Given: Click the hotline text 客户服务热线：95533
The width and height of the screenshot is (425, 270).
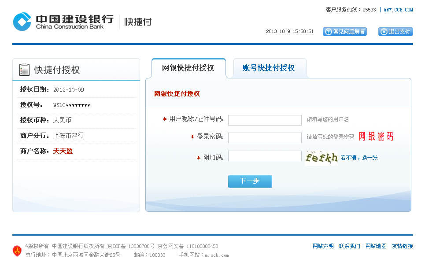Looking at the screenshot, I should click(351, 10).
